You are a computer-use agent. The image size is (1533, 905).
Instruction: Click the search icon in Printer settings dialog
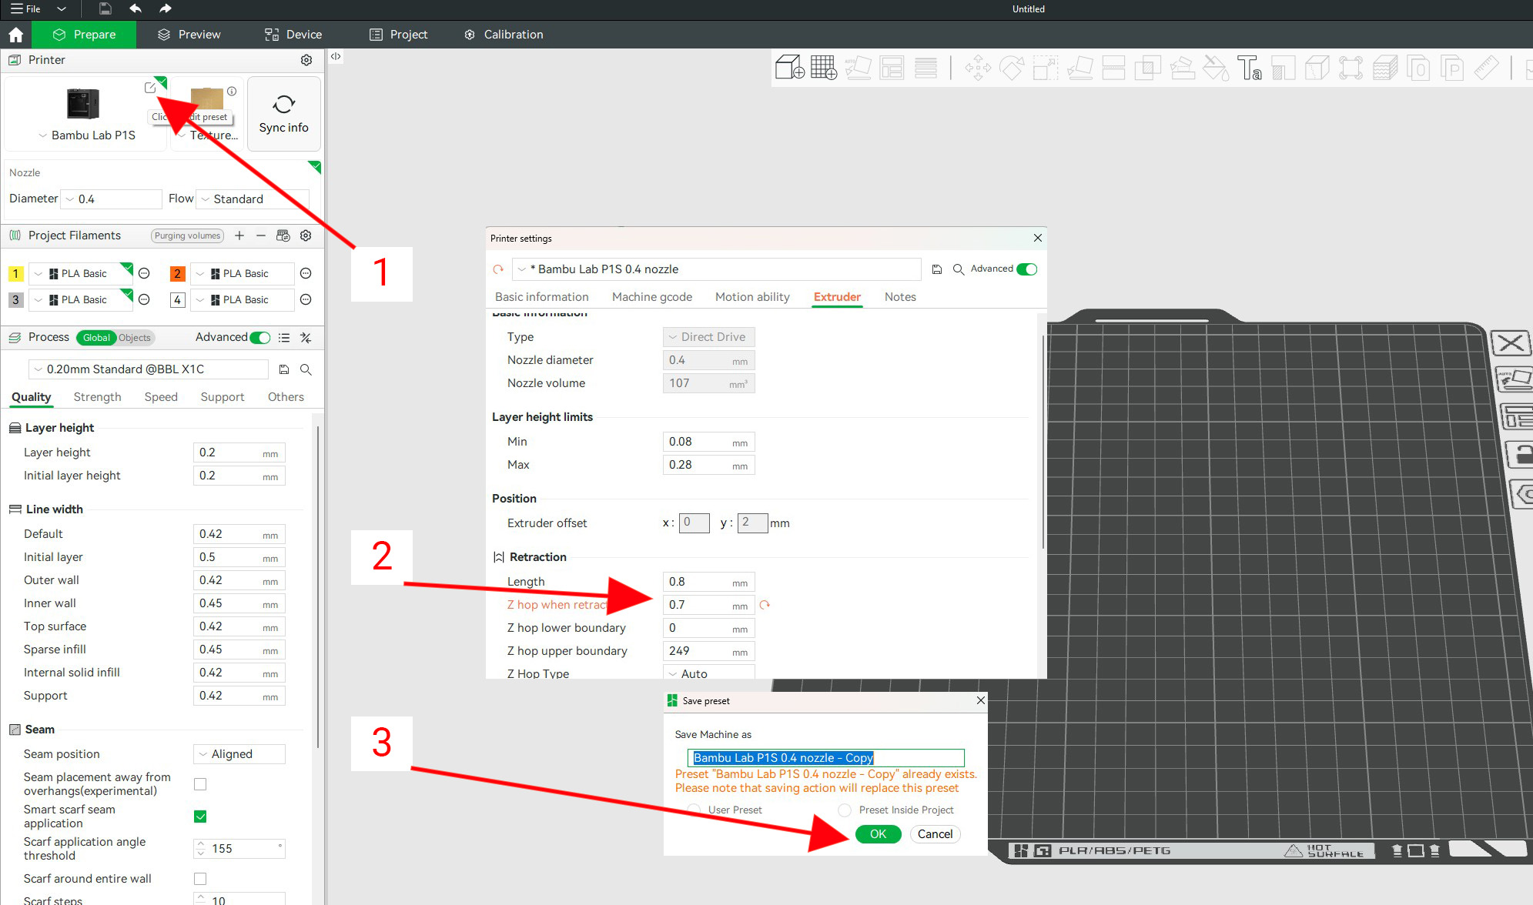pyautogui.click(x=959, y=269)
